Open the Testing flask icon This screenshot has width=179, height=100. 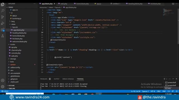pos(3,36)
